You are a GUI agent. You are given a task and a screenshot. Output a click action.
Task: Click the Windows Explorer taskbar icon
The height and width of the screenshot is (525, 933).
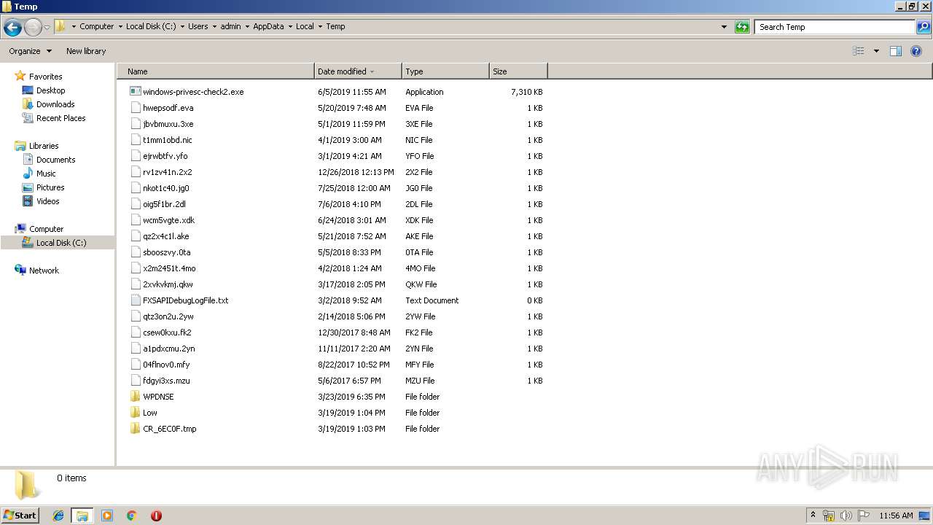pyautogui.click(x=82, y=516)
